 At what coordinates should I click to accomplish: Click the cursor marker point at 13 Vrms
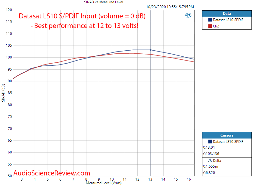pyautogui.click(x=151, y=50)
